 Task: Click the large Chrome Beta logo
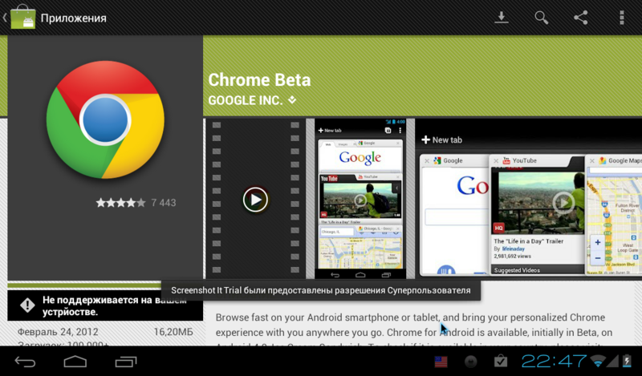click(x=105, y=120)
